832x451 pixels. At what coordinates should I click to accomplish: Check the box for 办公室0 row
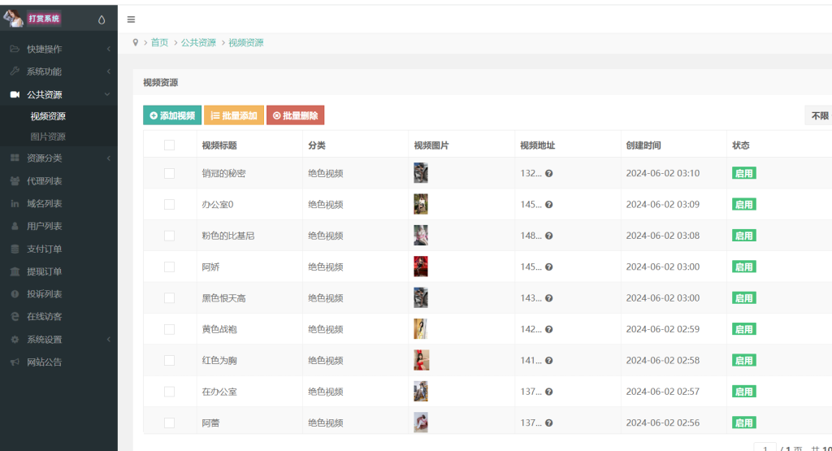(169, 204)
